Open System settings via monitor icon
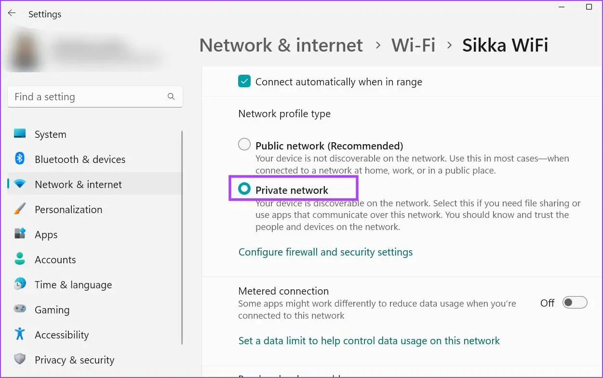 tap(20, 134)
